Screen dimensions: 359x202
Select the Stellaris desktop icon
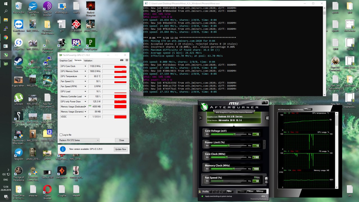point(47,81)
